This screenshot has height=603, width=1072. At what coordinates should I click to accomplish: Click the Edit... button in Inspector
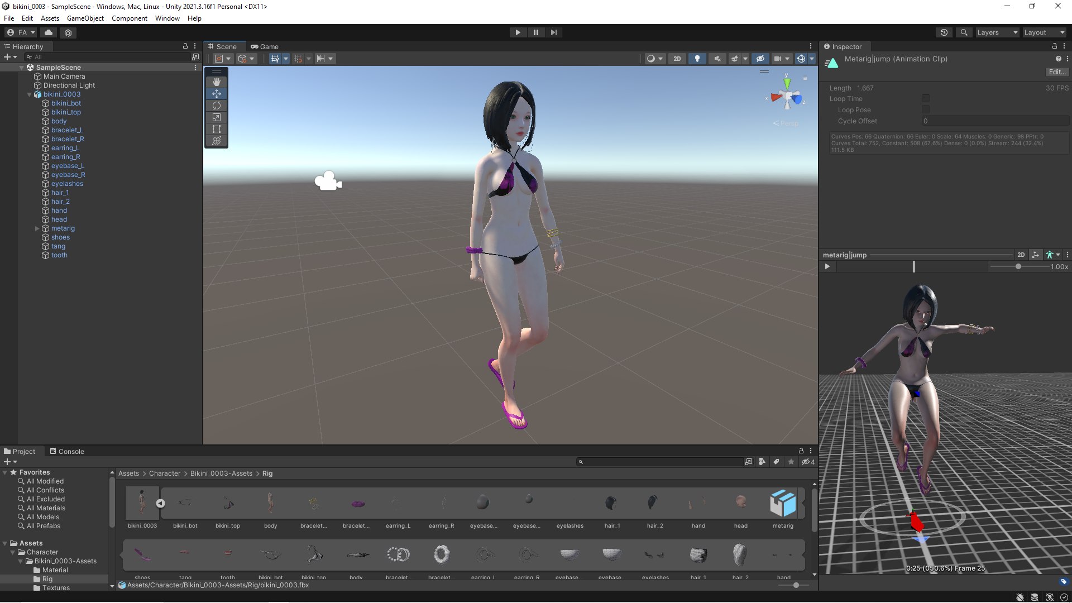(x=1057, y=72)
